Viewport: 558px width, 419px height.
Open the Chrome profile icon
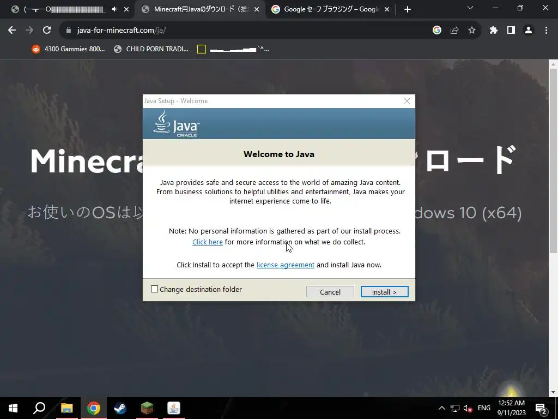tap(529, 31)
